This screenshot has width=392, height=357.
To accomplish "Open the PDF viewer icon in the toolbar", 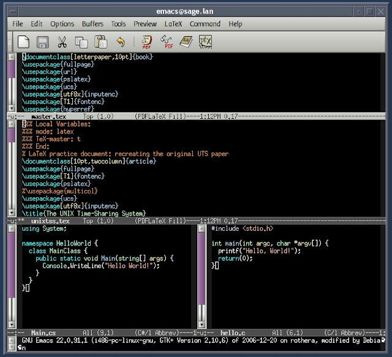I will pyautogui.click(x=167, y=42).
